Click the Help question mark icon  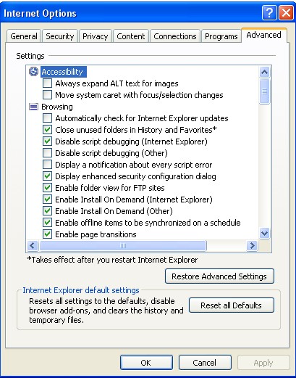tap(269, 13)
